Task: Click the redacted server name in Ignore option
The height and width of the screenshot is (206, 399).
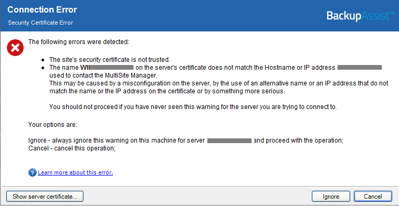Action: tap(229, 140)
